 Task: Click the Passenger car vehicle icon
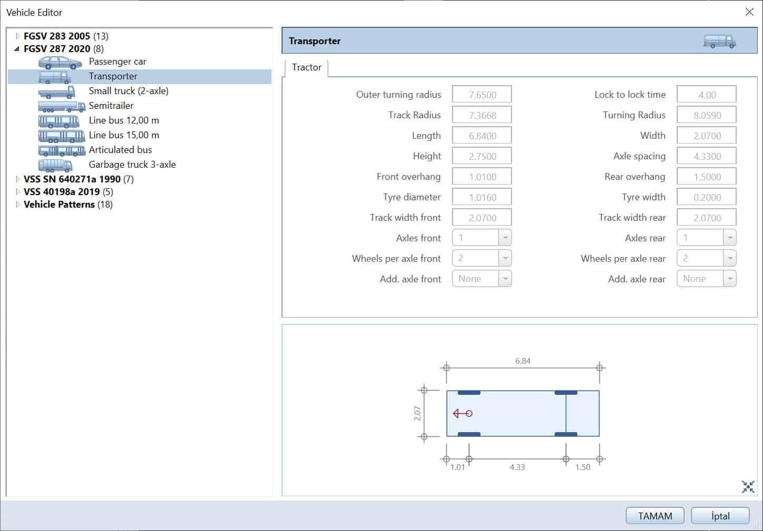60,63
